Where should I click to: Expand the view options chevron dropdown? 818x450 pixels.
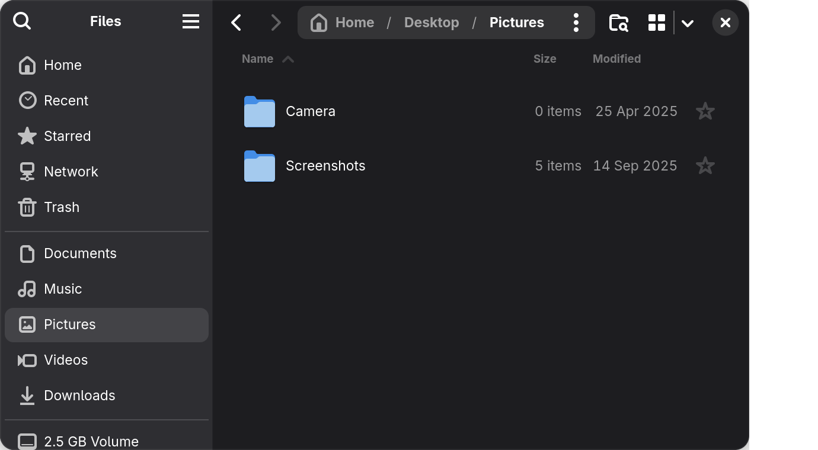click(x=688, y=24)
